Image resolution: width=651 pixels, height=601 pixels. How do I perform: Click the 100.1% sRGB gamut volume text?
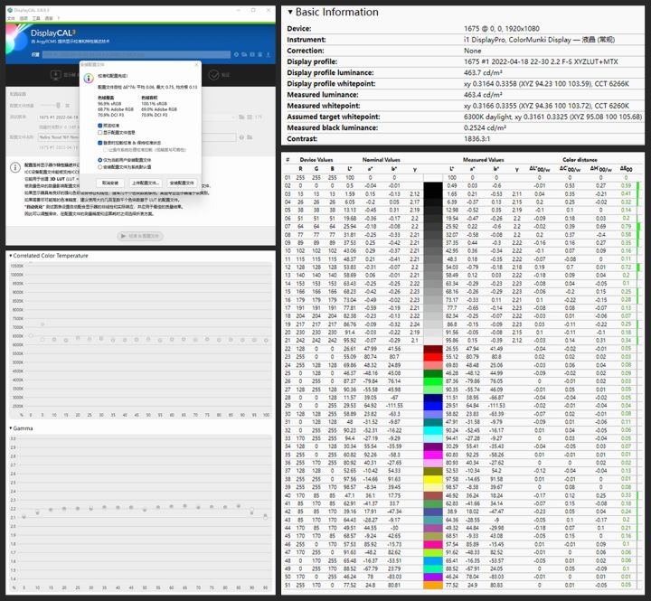pos(154,104)
